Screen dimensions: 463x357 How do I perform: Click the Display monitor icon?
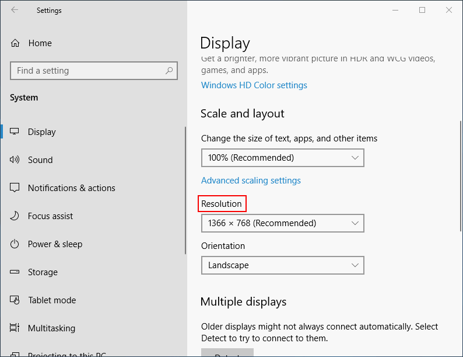point(15,132)
